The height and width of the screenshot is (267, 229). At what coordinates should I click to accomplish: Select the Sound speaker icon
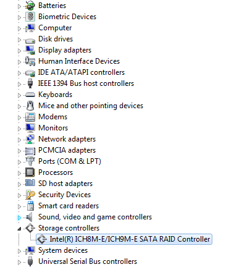30,217
